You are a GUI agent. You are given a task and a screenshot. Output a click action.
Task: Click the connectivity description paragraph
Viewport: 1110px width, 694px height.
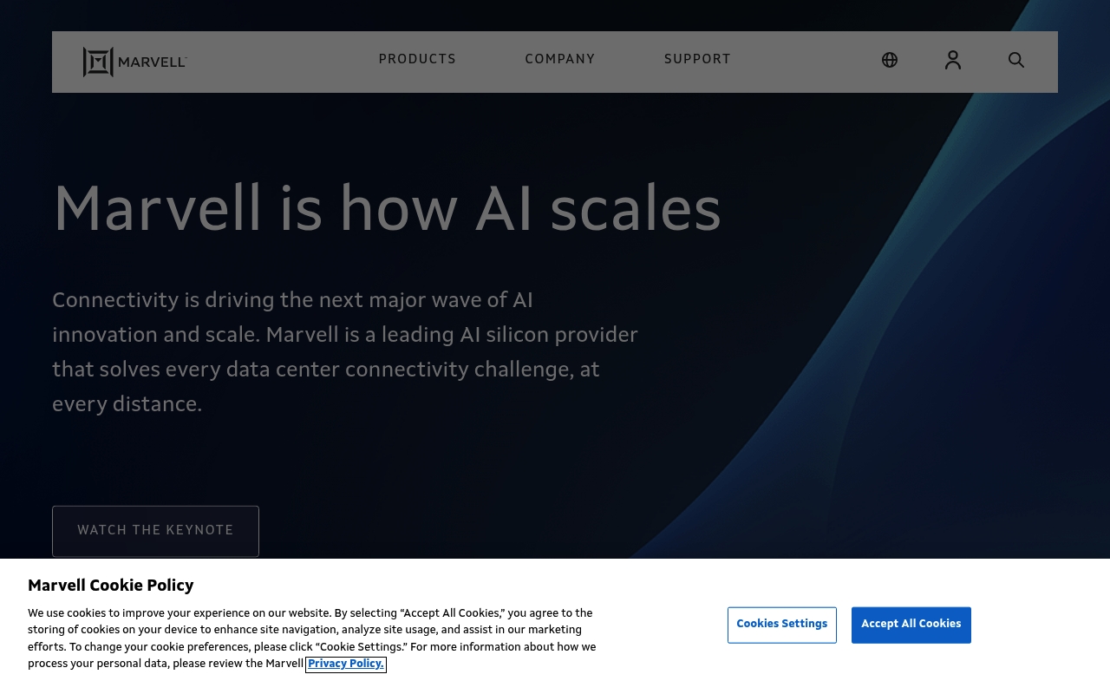coord(345,351)
